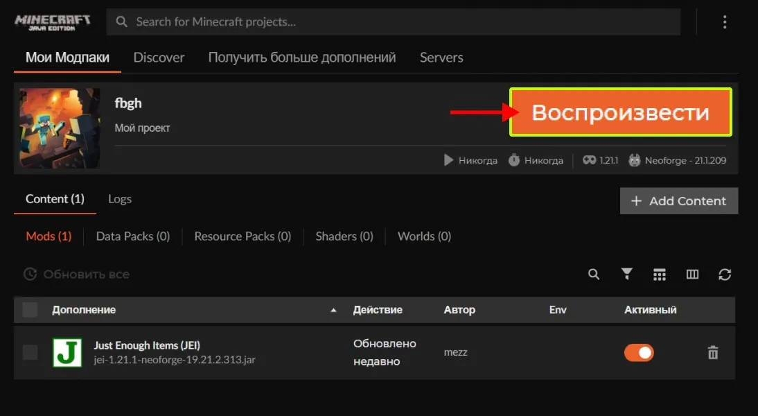Click the game version controller icon

pos(589,160)
